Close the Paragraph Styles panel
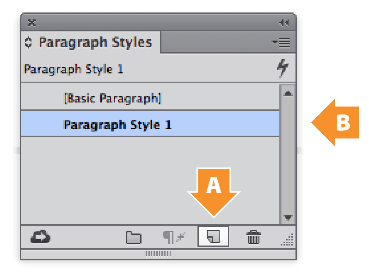The image size is (369, 276). pos(31,23)
